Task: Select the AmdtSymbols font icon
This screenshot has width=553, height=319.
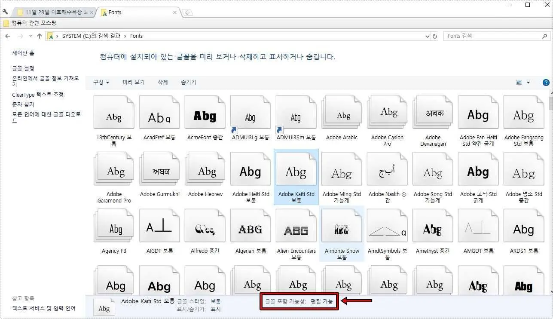Action: click(387, 226)
